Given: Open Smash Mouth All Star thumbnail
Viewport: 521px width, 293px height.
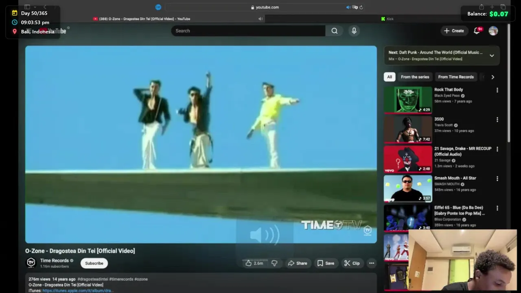Looking at the screenshot, I should 408,188.
